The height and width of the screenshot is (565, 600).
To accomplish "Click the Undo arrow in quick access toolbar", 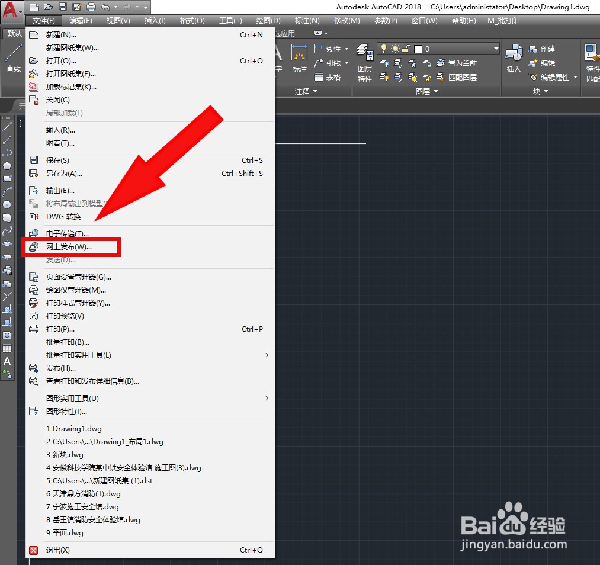I will [x=105, y=7].
